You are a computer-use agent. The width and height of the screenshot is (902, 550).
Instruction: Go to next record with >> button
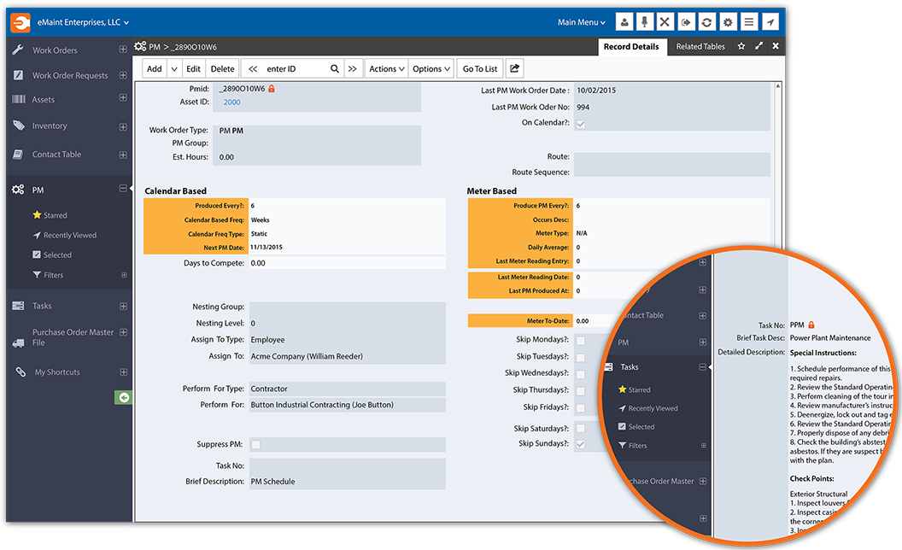tap(353, 68)
